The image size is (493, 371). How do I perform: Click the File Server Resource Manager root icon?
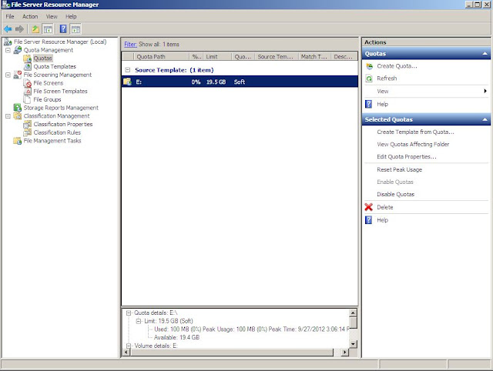(8, 42)
